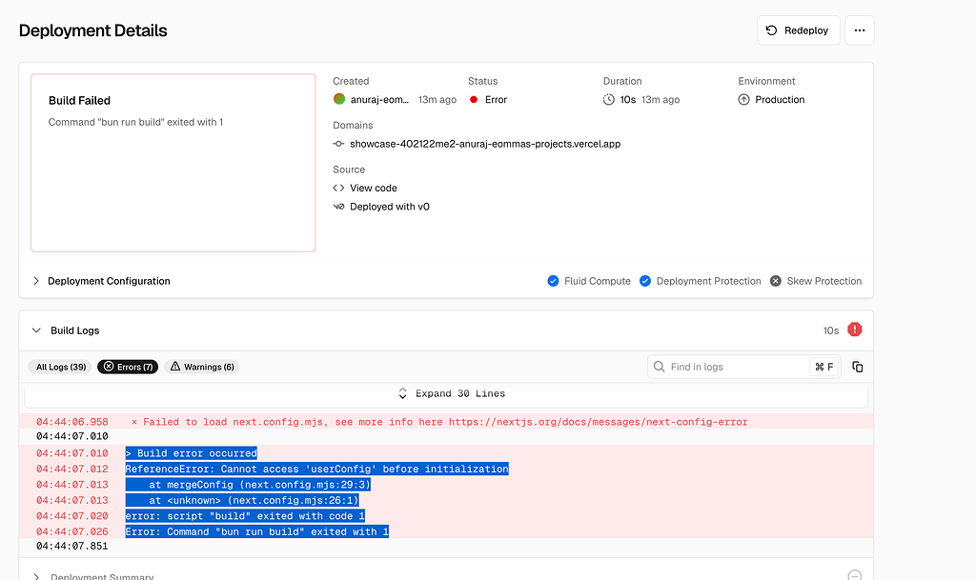The height and width of the screenshot is (580, 976).
Task: Toggle Fluid Compute setting
Action: (553, 281)
